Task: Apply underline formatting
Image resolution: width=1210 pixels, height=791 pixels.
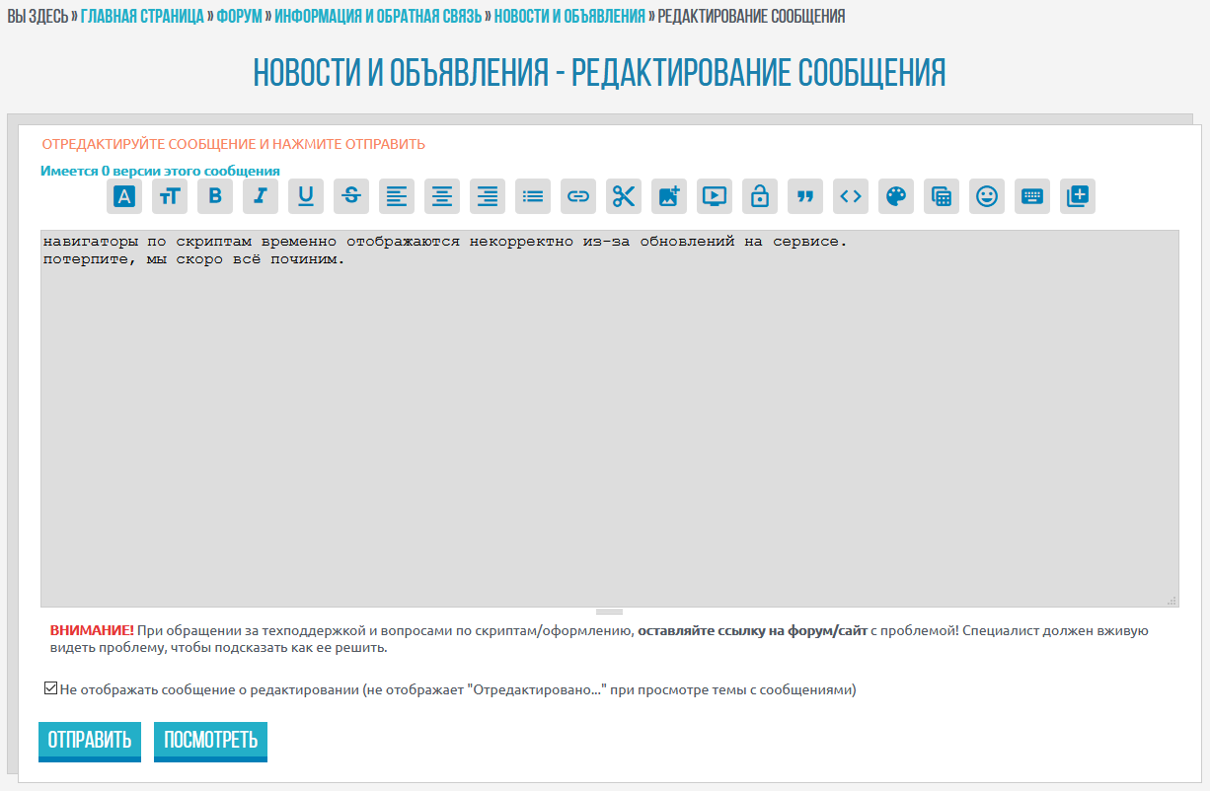Action: click(x=306, y=196)
